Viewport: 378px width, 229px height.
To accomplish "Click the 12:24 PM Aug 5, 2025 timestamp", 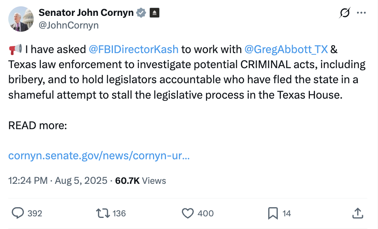I will (x=58, y=181).
